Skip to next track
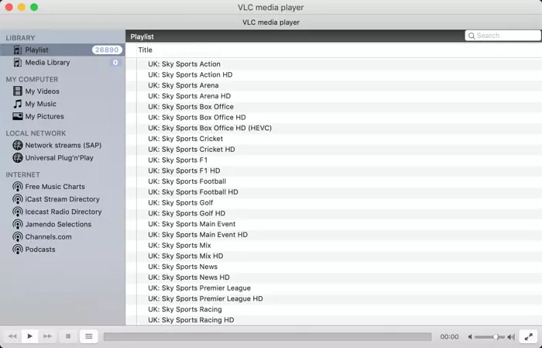 [x=47, y=336]
